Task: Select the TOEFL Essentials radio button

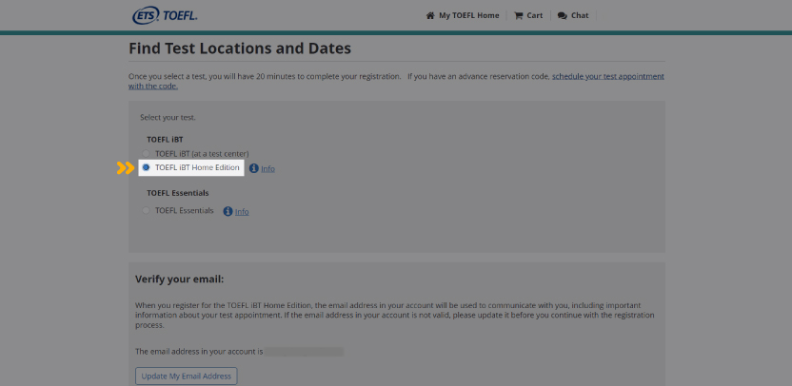Action: pyautogui.click(x=146, y=210)
